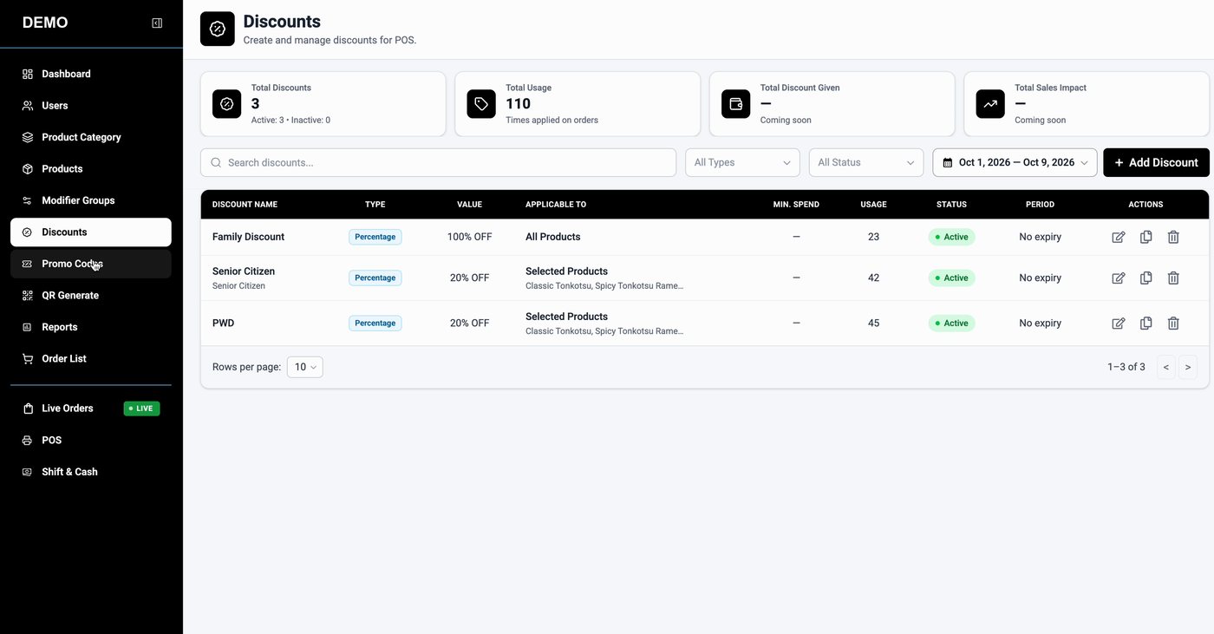Open the All Status filter dropdown

point(866,162)
